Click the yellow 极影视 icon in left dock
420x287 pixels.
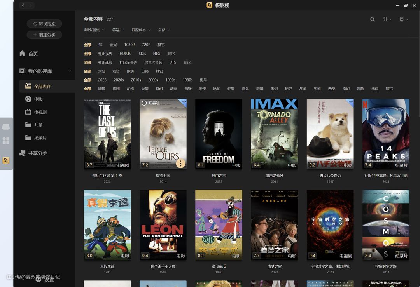(x=6, y=160)
